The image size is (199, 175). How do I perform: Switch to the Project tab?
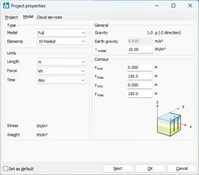click(x=12, y=17)
